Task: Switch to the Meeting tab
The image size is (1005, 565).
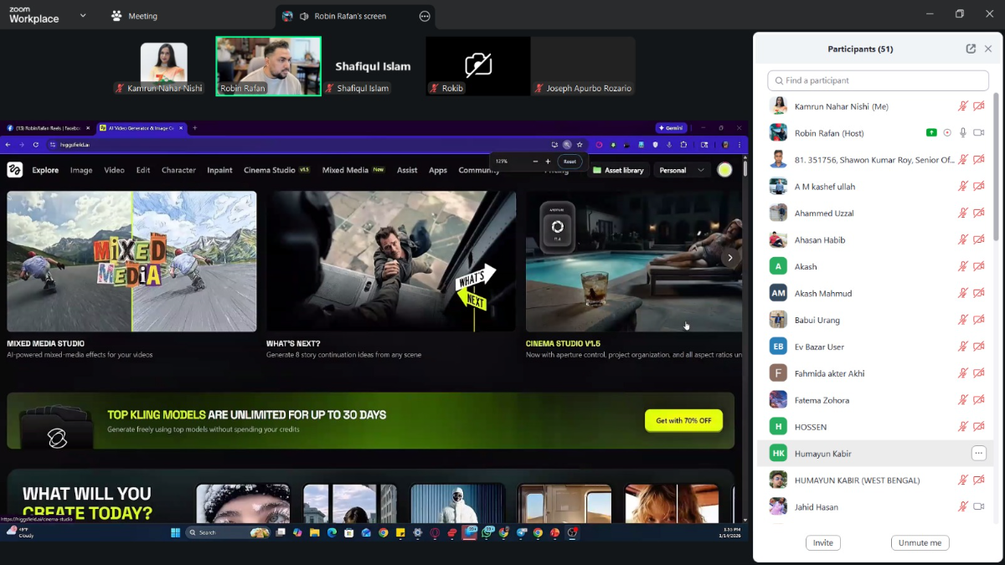Action: click(x=134, y=16)
